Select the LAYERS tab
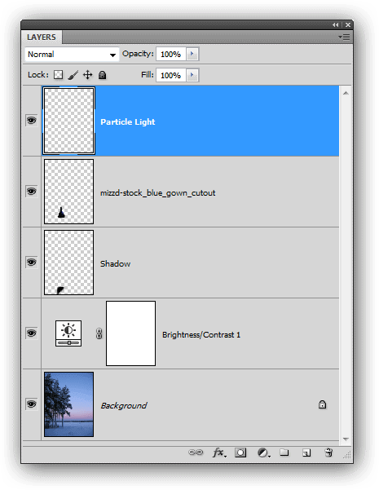 point(42,38)
